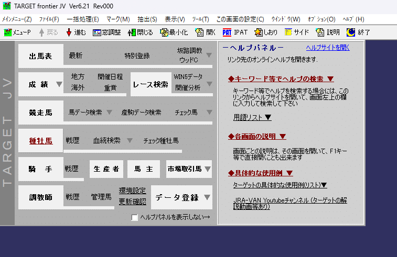
Task: Click the 出馬表 button
Action: [41, 56]
